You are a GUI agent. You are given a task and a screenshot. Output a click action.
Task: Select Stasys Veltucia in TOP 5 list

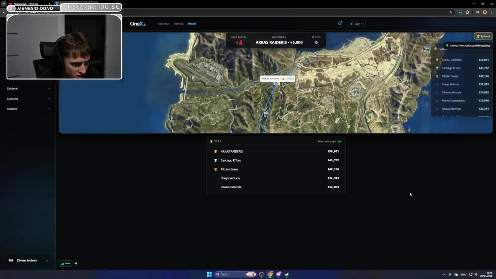click(x=276, y=178)
